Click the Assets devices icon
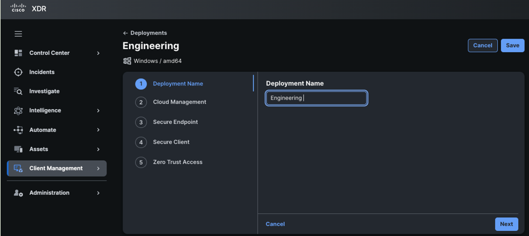529x236 pixels. [18, 149]
